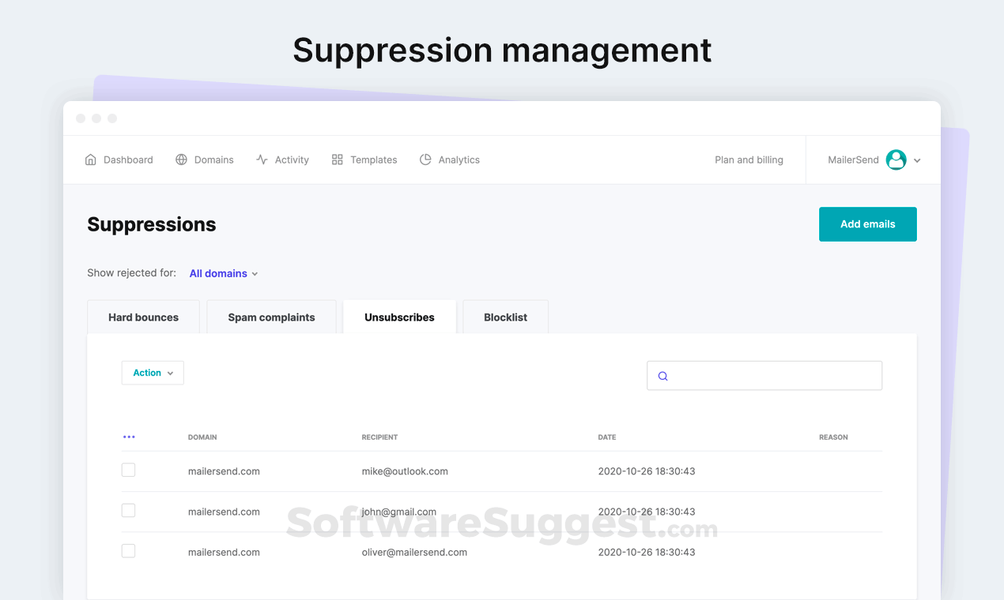Open Plan and billing
Viewport: 1004px width, 600px height.
click(749, 159)
